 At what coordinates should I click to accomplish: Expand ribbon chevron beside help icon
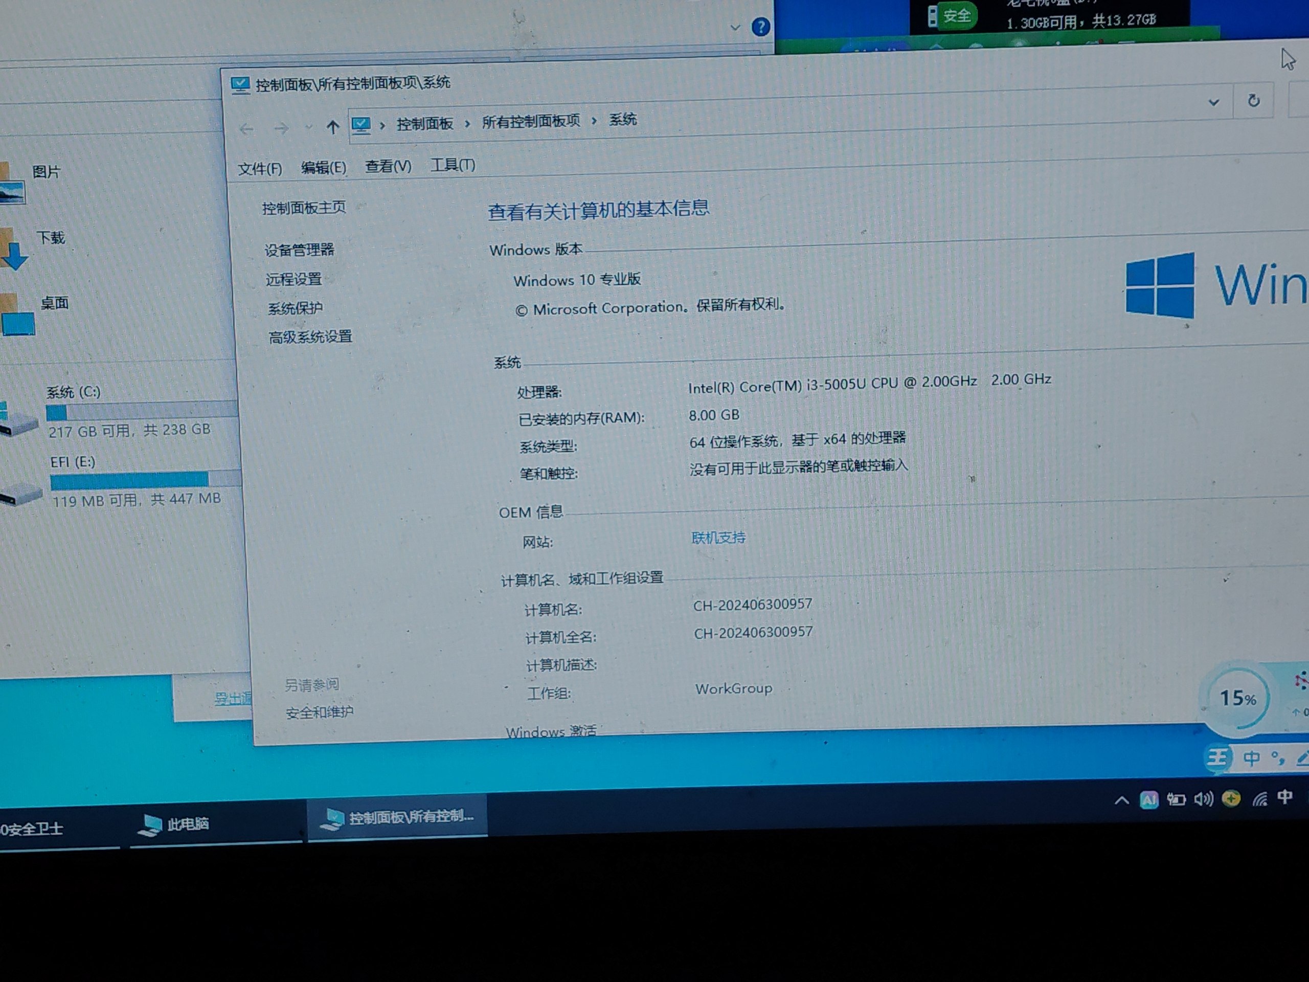[735, 27]
